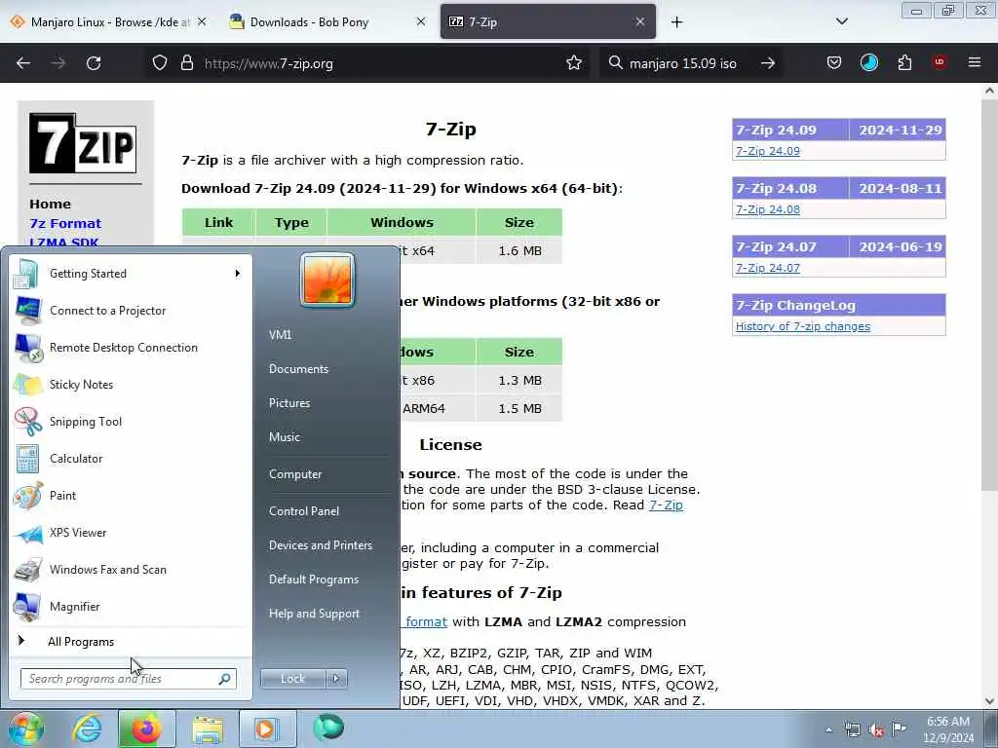The height and width of the screenshot is (748, 998).
Task: Click the Firefox taskbar icon
Action: 146,729
